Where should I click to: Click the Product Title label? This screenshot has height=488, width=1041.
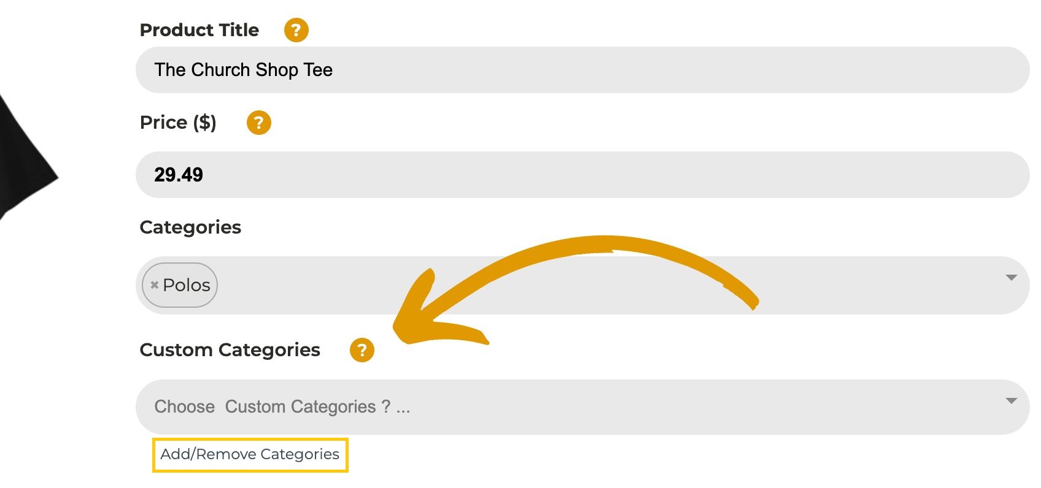coord(199,30)
